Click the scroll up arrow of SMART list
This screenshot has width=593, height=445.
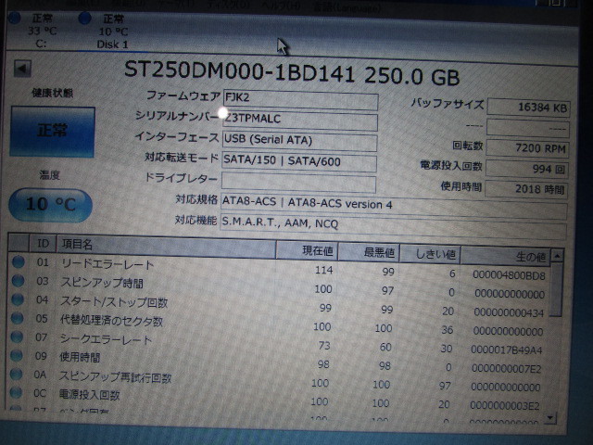click(x=557, y=256)
